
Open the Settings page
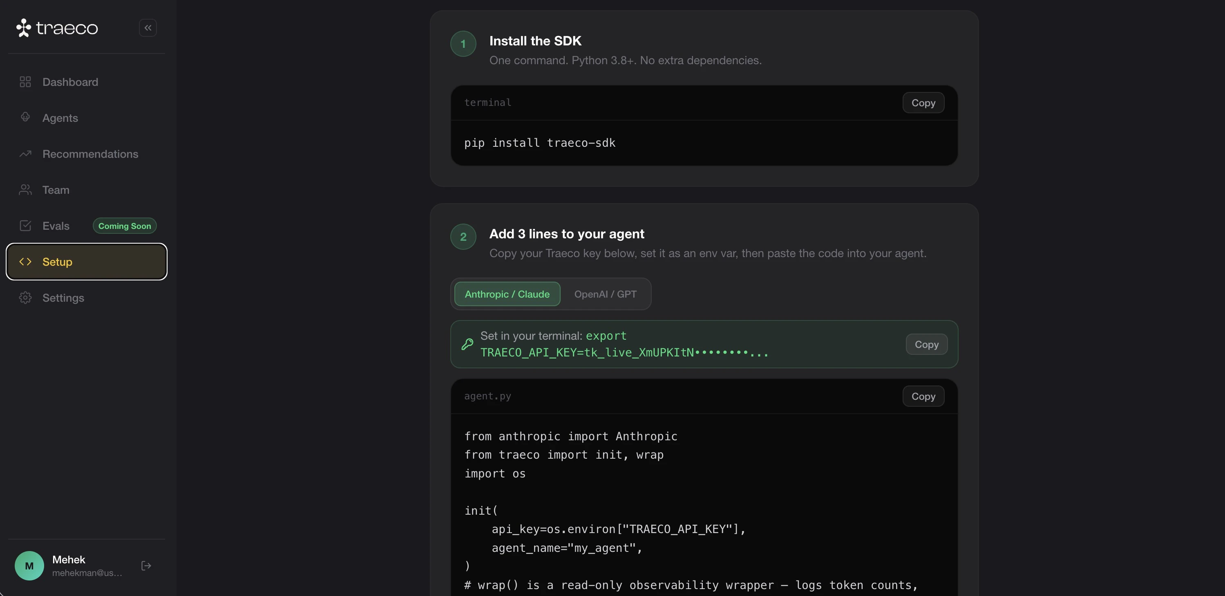87,298
